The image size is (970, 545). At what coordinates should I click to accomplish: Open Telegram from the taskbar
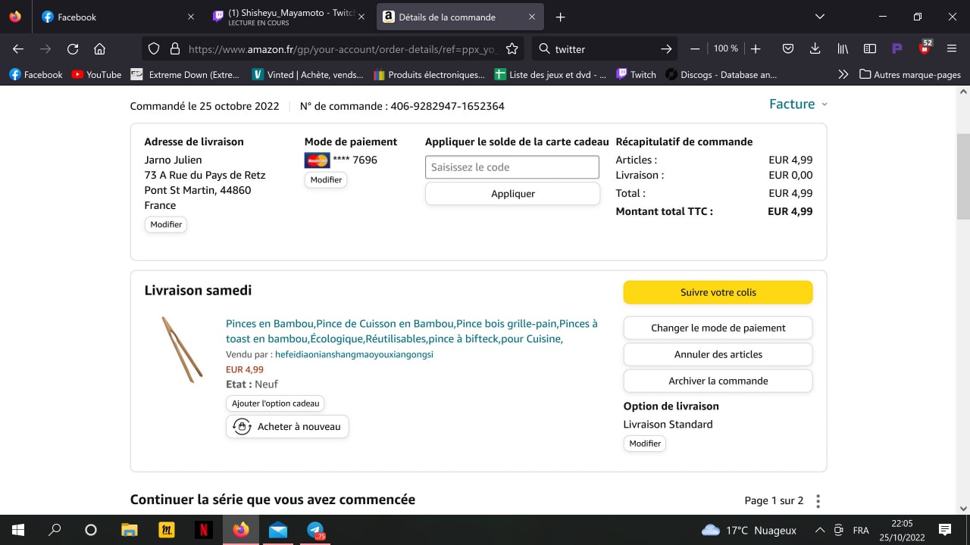click(315, 530)
